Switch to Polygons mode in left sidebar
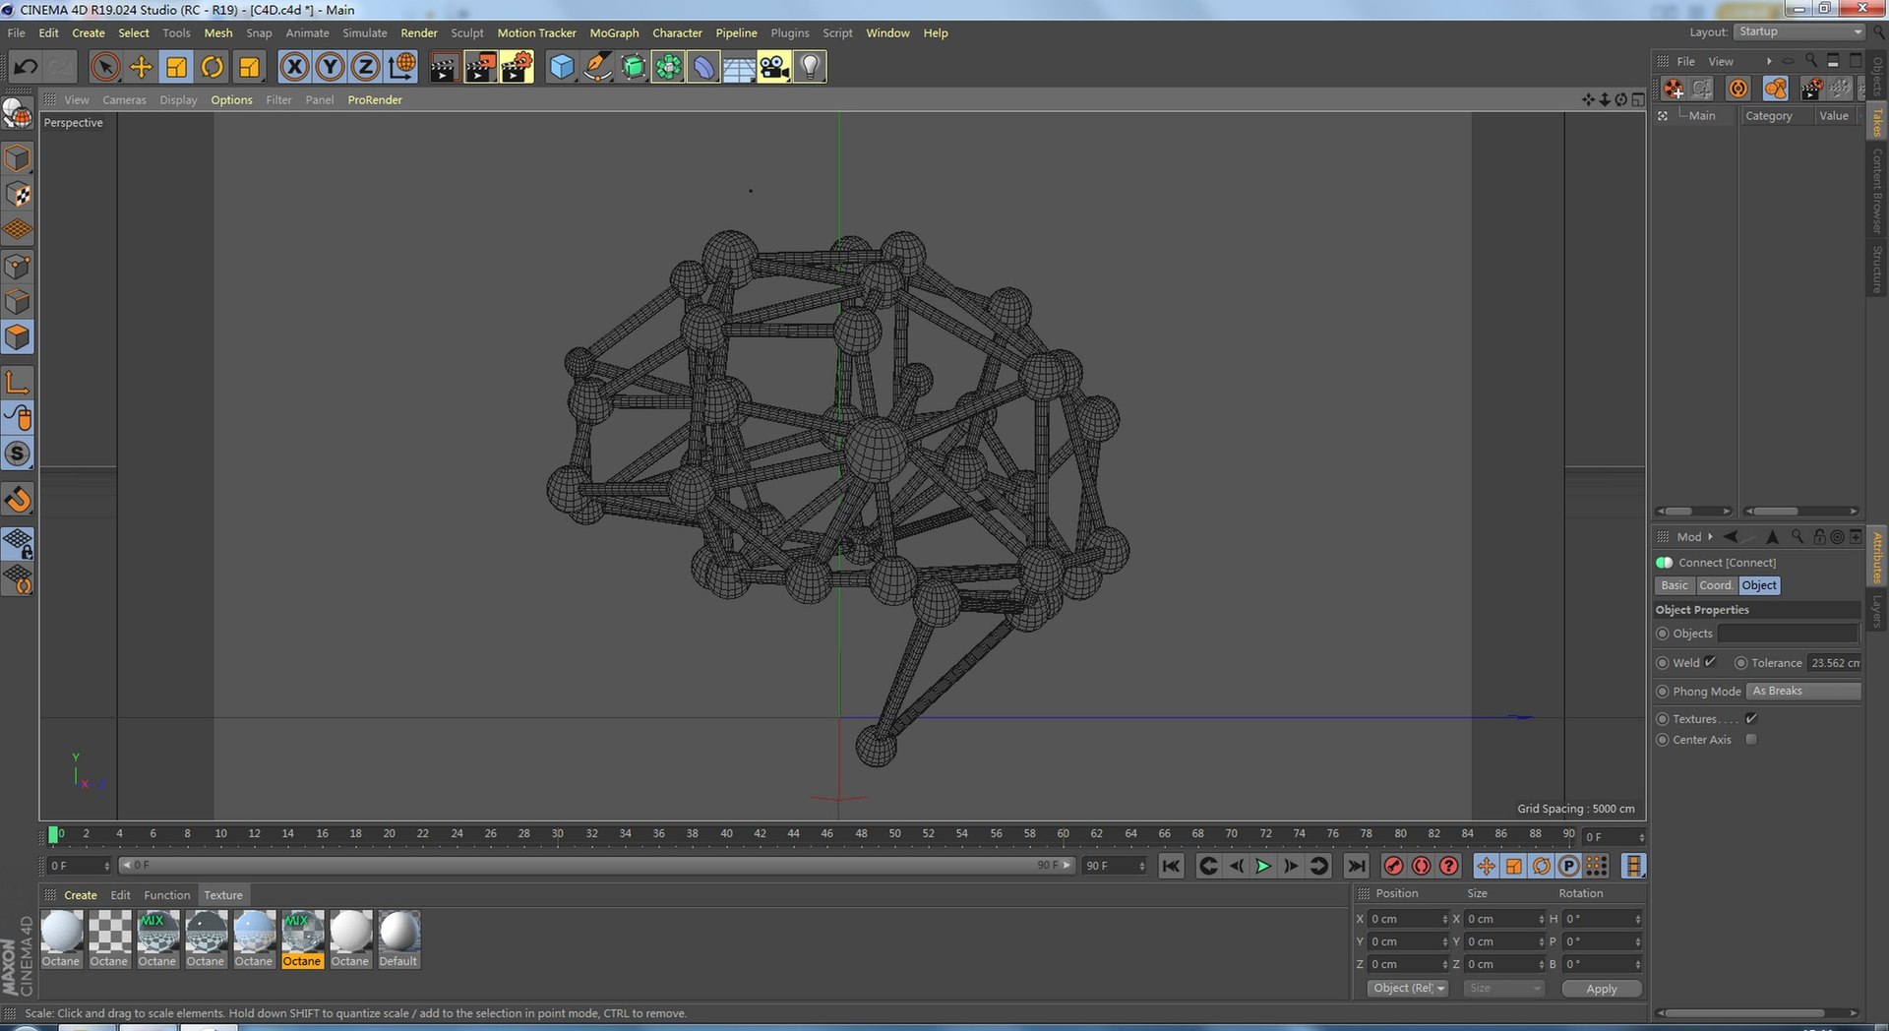The height and width of the screenshot is (1031, 1889). click(x=18, y=337)
